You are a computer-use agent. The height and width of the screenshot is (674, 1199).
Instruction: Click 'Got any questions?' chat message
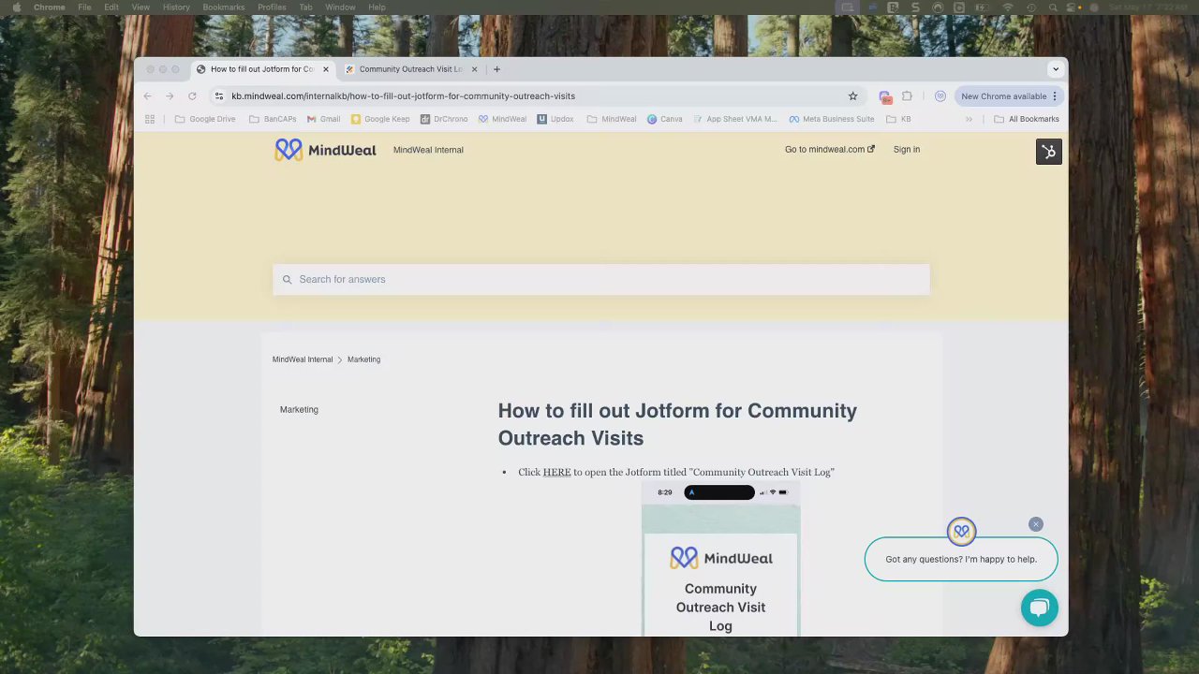pyautogui.click(x=961, y=559)
